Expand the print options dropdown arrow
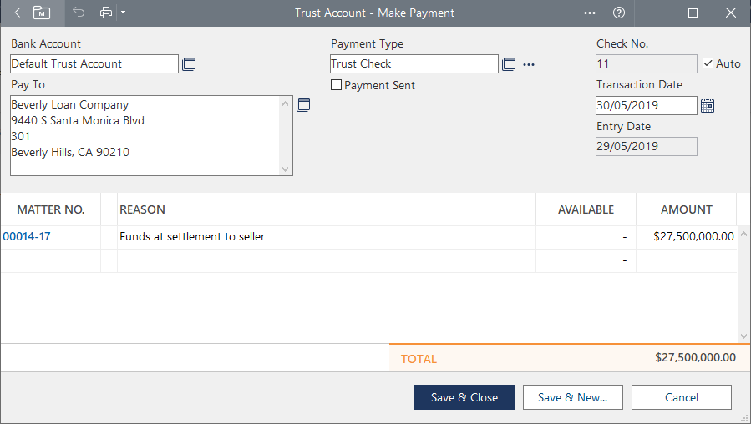The image size is (751, 424). (123, 13)
